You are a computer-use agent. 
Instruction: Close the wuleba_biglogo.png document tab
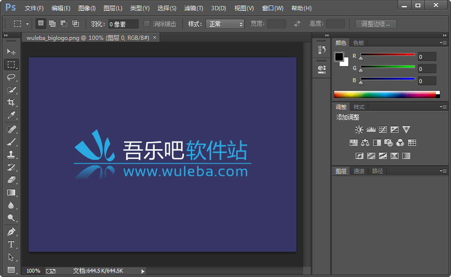pyautogui.click(x=155, y=37)
